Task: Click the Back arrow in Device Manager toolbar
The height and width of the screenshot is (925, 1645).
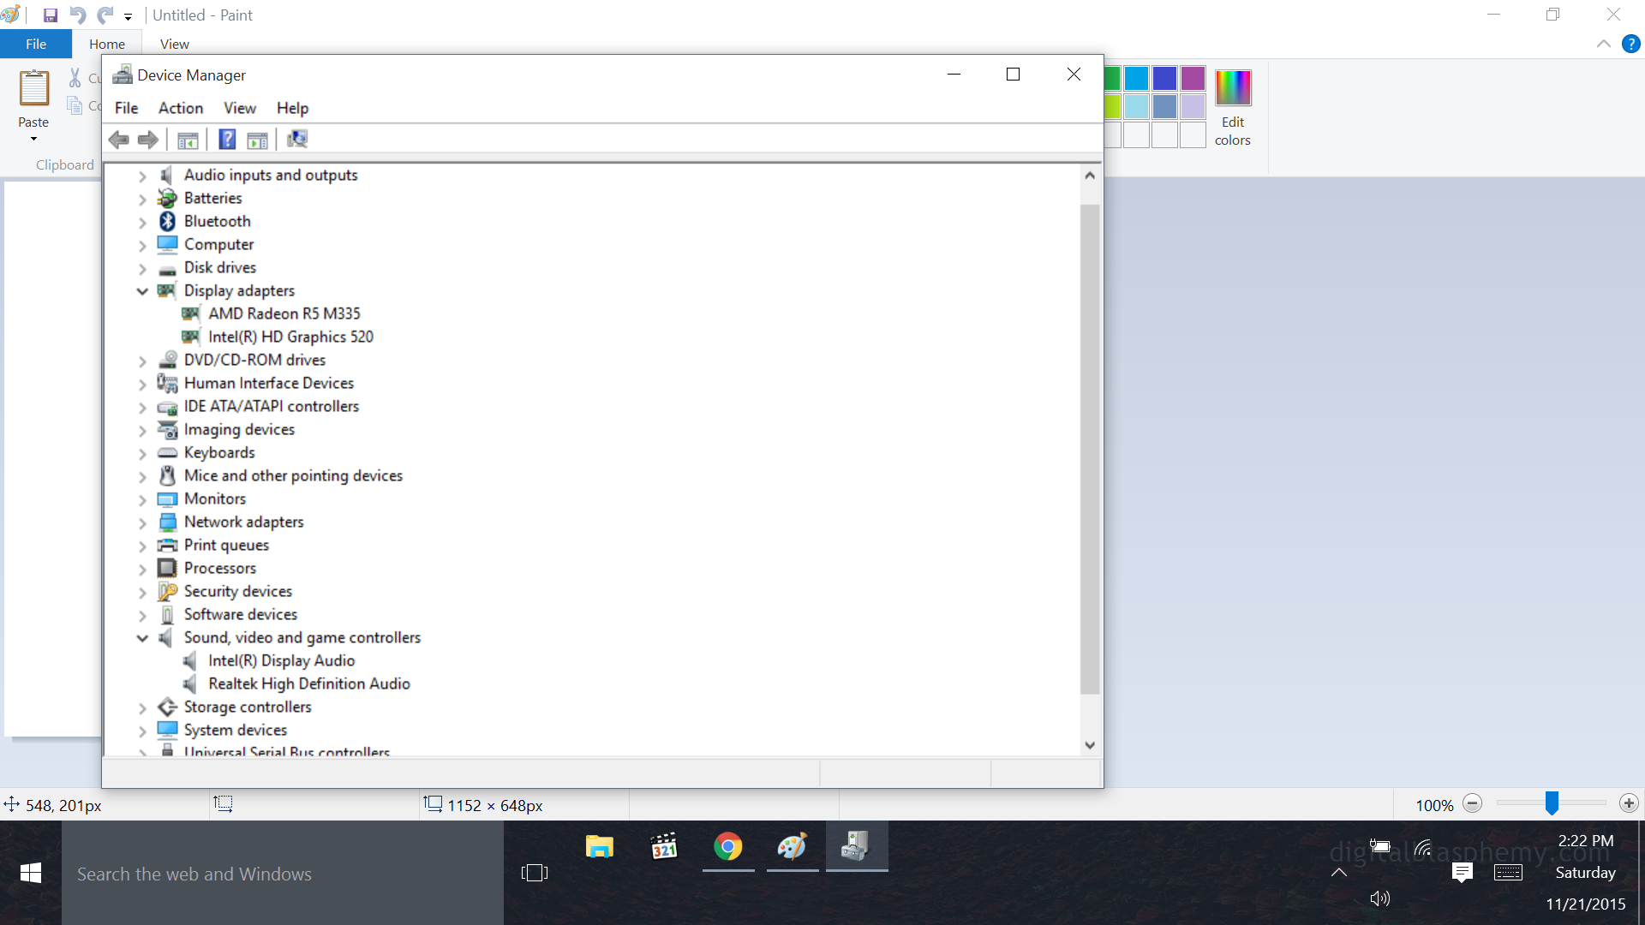Action: (119, 140)
